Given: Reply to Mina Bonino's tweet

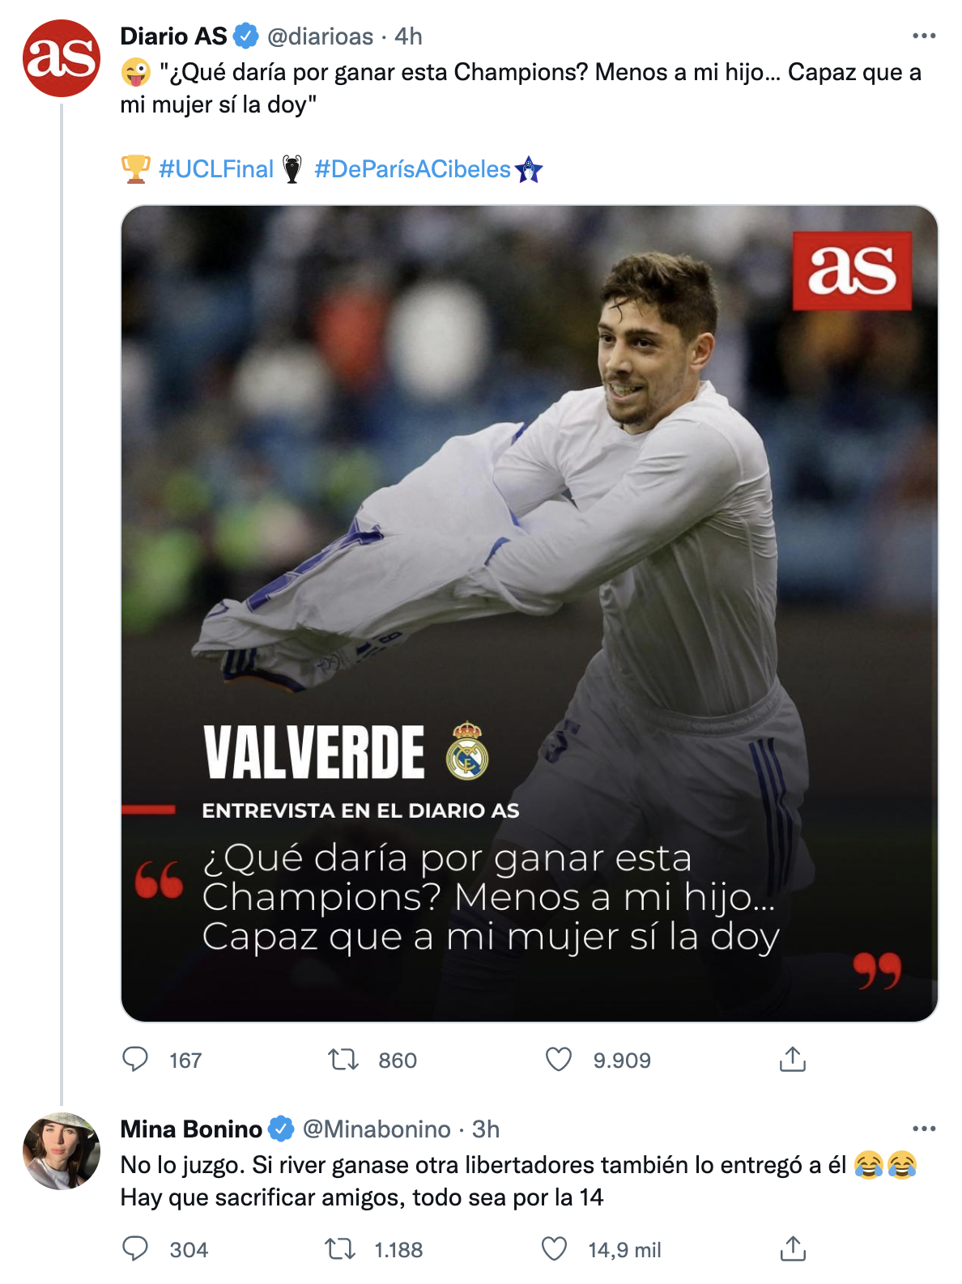Looking at the screenshot, I should tap(135, 1249).
